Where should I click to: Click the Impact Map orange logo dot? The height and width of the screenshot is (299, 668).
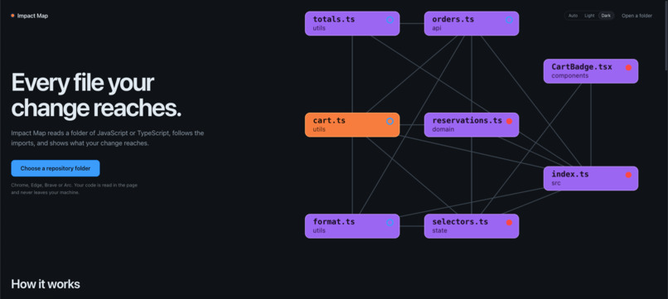click(x=12, y=16)
